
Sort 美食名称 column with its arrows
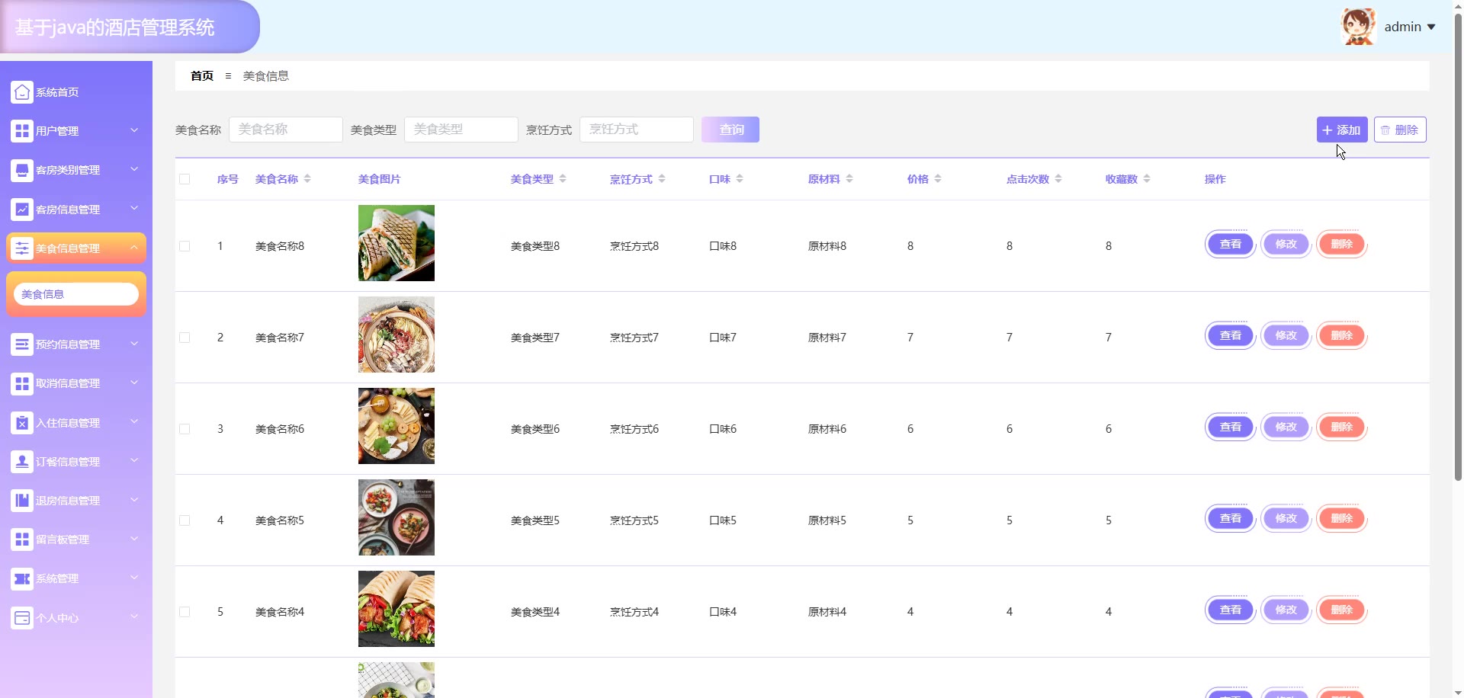tap(307, 179)
